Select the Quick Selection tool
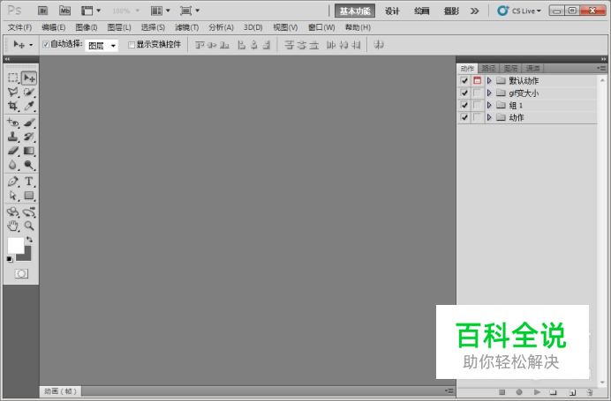 tap(29, 93)
